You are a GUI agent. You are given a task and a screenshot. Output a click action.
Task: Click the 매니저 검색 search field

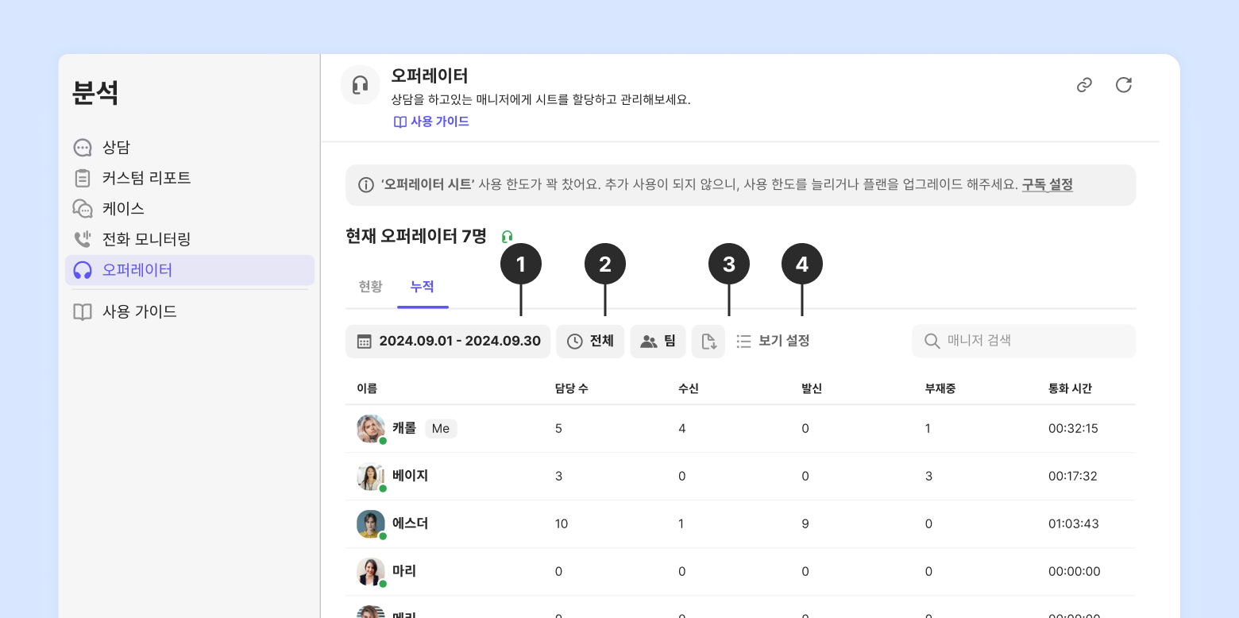[x=1032, y=342]
